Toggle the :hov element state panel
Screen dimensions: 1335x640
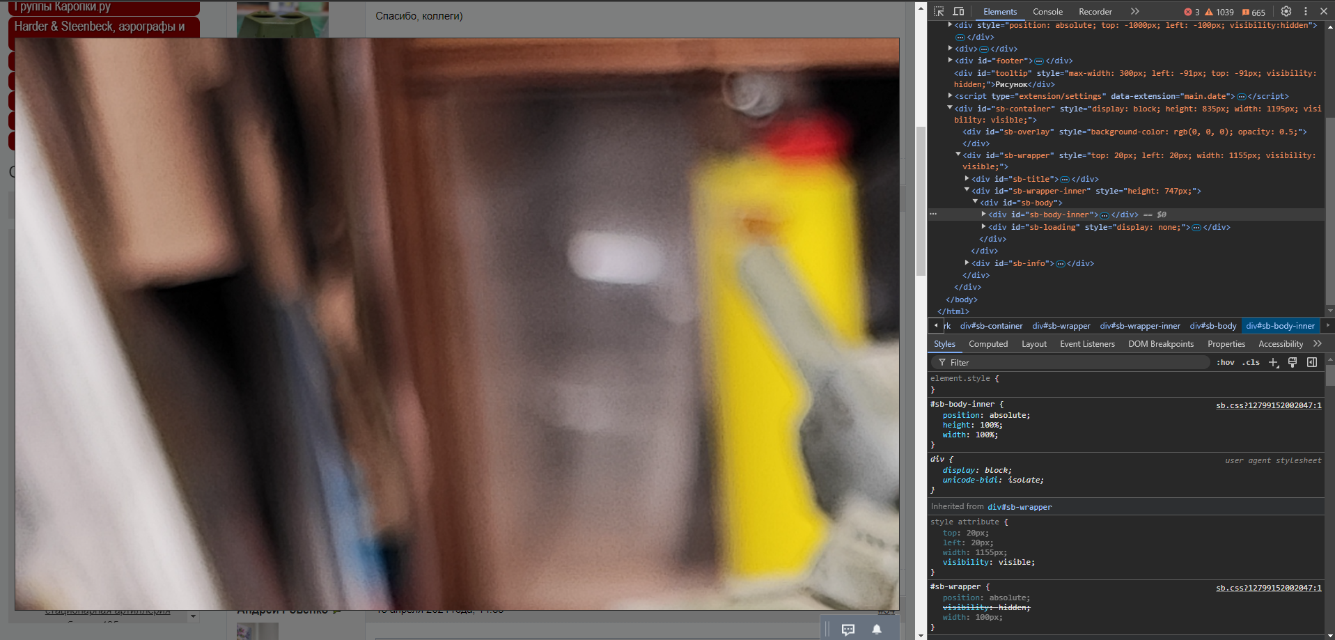pyautogui.click(x=1225, y=363)
